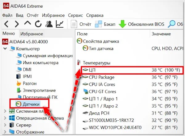Switch to the Избранное tab in the side panel
The image size is (185, 136).
point(32,34)
